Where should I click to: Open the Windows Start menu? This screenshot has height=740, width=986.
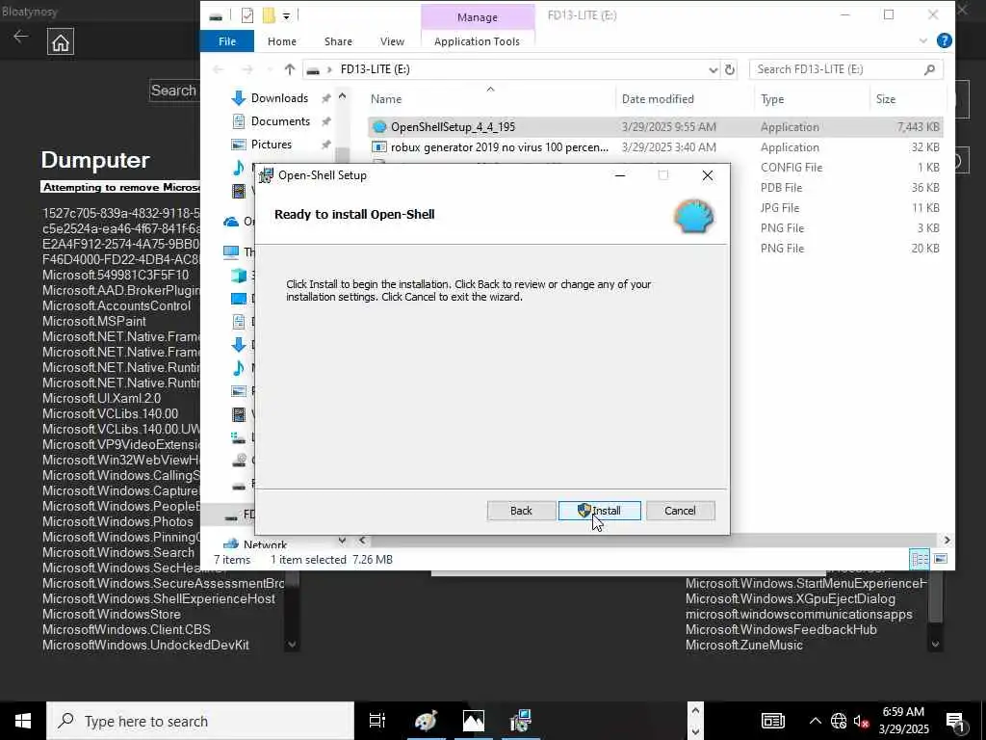coord(23,721)
